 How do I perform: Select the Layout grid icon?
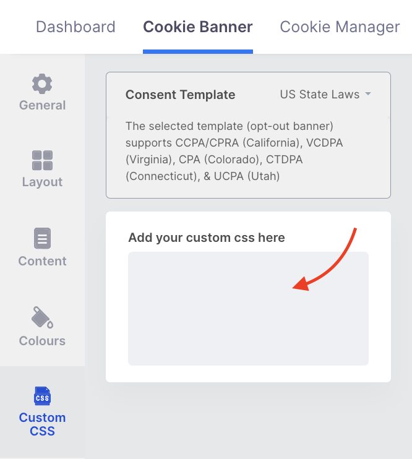pos(42,160)
